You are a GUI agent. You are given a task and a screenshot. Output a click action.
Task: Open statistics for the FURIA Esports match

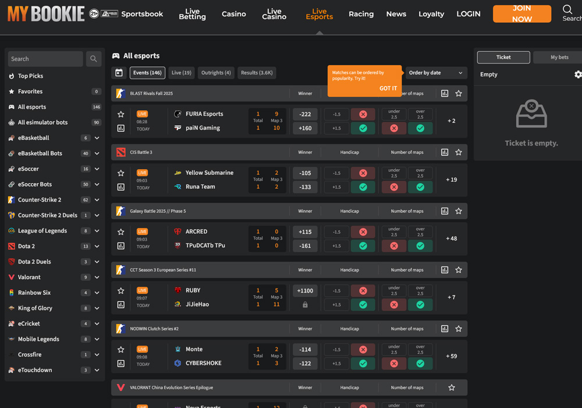(120, 128)
